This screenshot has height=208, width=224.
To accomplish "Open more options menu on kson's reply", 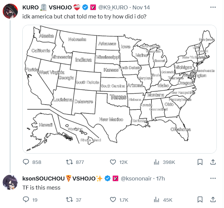I will 213,178.
